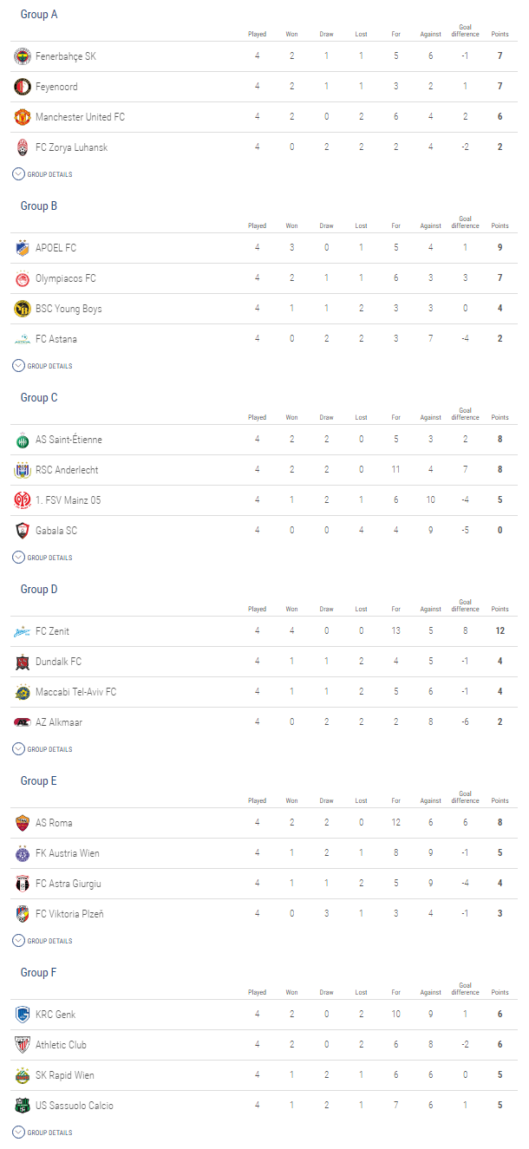Expand Group F details
Image resolution: width=529 pixels, height=1149 pixels.
coord(42,1133)
